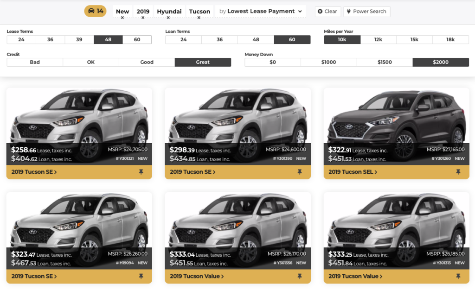Screen dimensions: 475x290
Task: Pin the $333.04 lease Tucson Value
Action: [x=300, y=276]
